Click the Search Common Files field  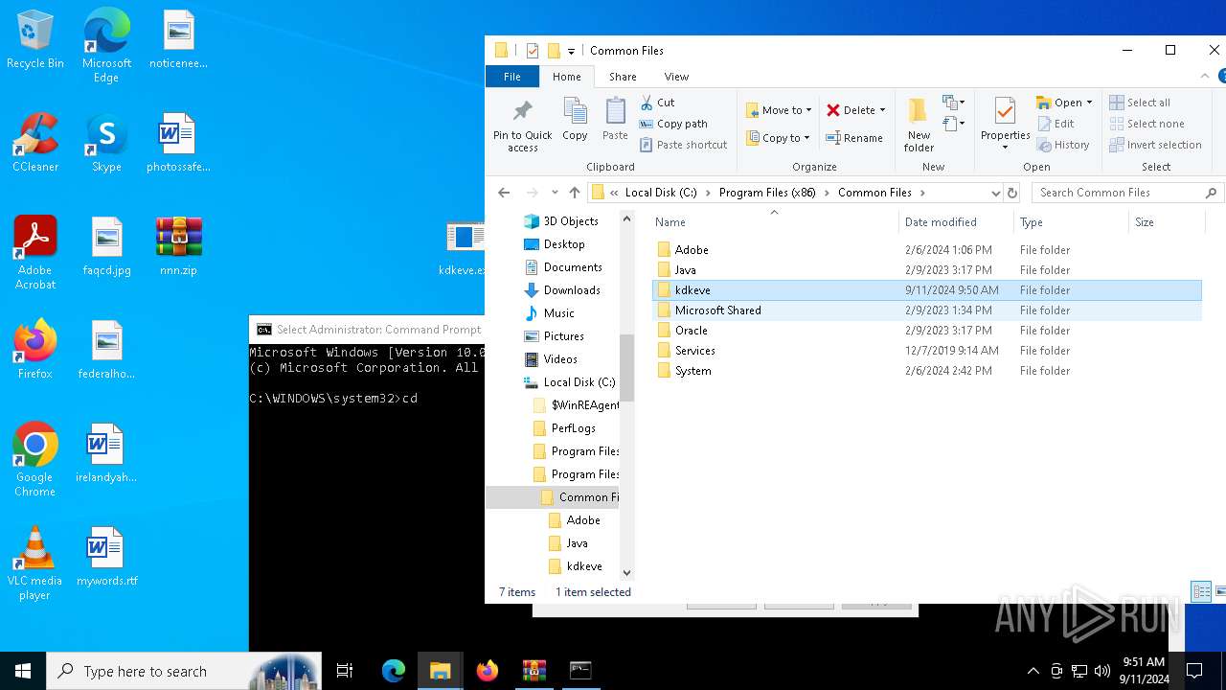pyautogui.click(x=1127, y=193)
